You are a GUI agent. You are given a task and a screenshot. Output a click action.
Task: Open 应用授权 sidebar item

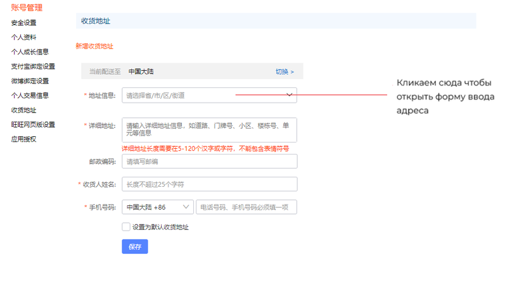pos(23,139)
